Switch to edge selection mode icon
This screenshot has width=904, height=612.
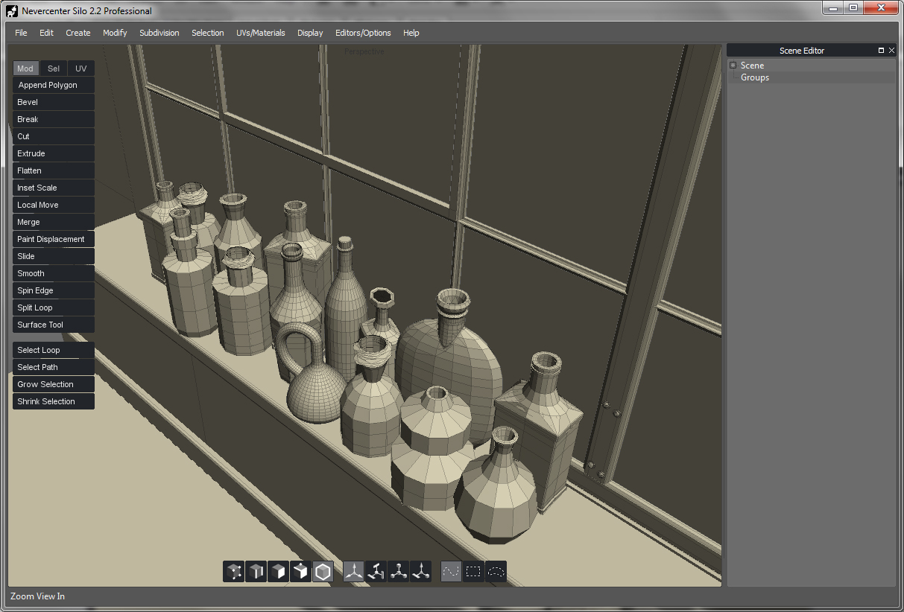click(x=256, y=572)
